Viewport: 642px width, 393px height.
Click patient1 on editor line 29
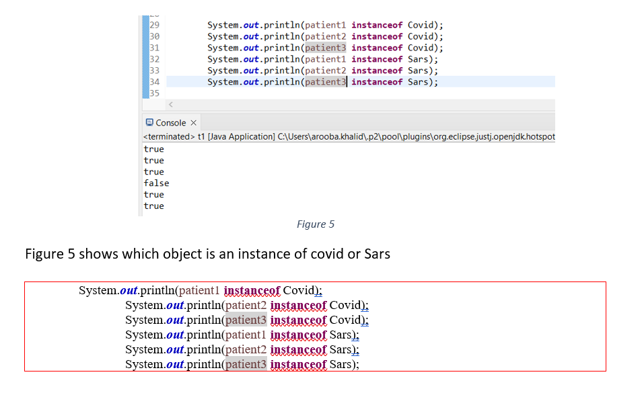point(326,25)
